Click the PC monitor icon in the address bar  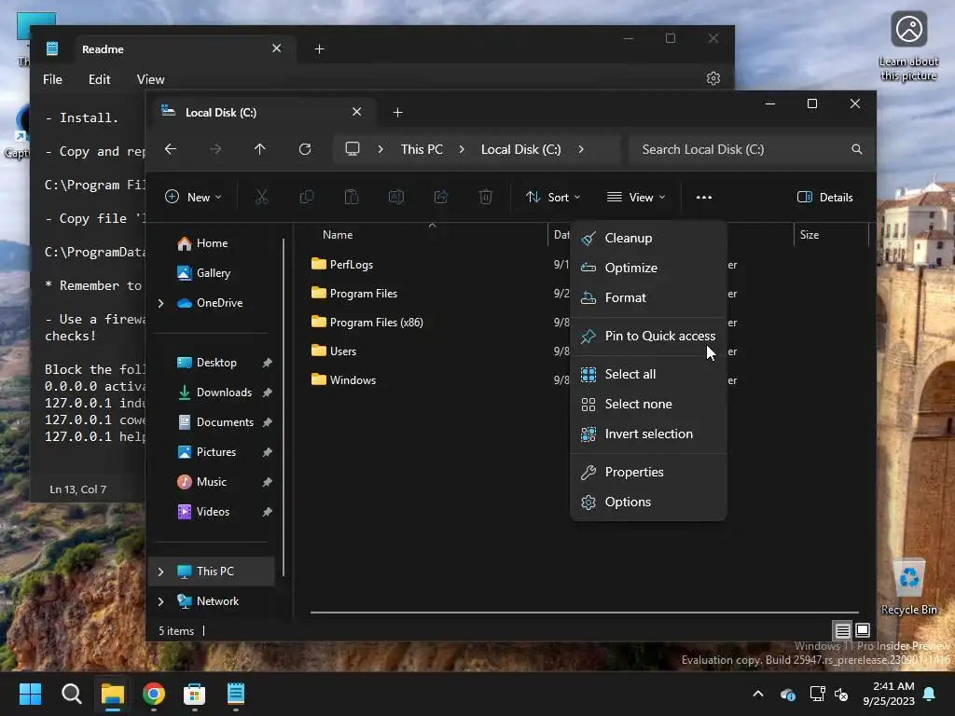click(x=353, y=149)
